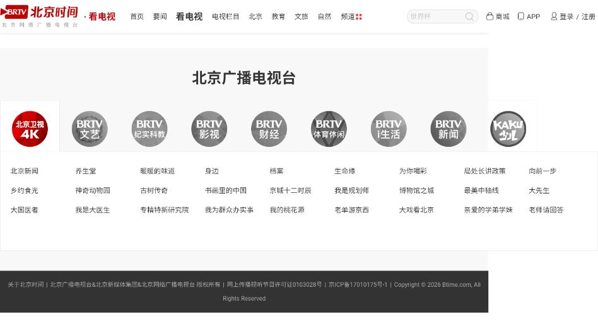Open the APP phone icon link

tap(529, 16)
